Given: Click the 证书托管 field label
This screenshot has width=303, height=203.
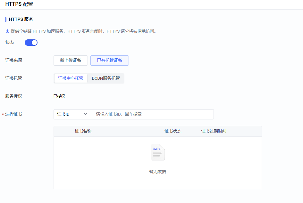Looking at the screenshot, I should point(14,78).
